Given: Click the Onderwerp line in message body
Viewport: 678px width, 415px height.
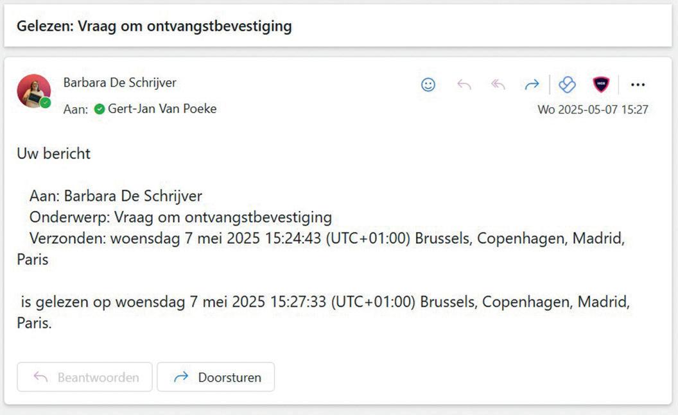Looking at the screenshot, I should coord(180,217).
